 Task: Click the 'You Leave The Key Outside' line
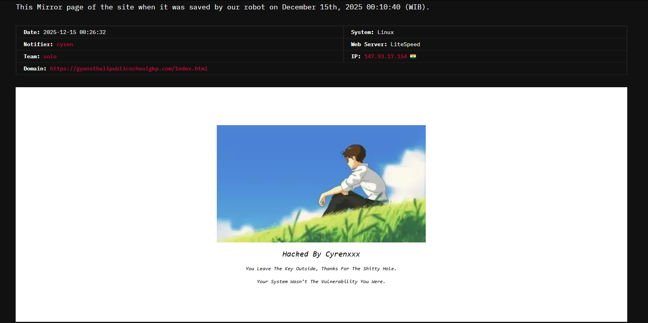pos(321,269)
